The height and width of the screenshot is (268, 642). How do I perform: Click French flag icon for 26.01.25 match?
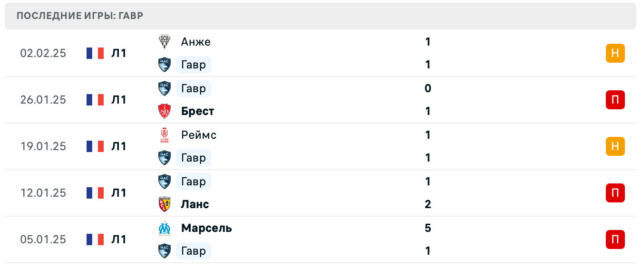(x=95, y=100)
